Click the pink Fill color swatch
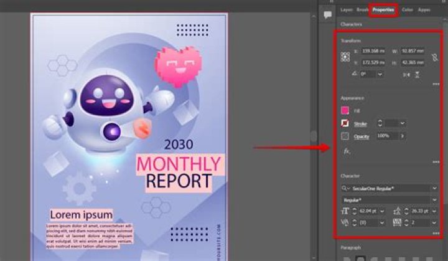448x261 pixels. [x=345, y=110]
